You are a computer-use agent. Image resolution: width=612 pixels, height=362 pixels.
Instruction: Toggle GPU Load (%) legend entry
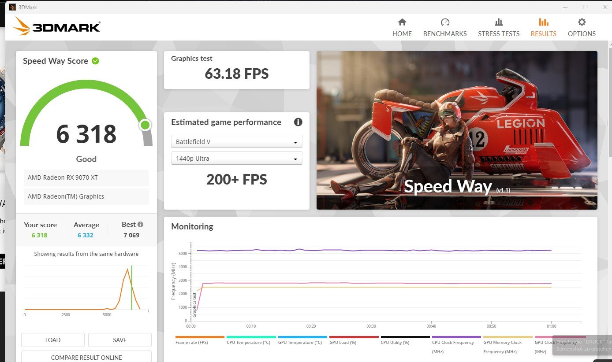354,340
